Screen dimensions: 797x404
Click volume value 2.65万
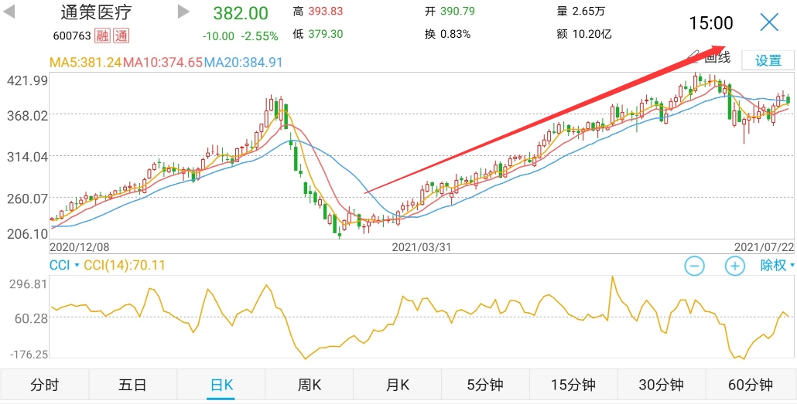[x=589, y=11]
